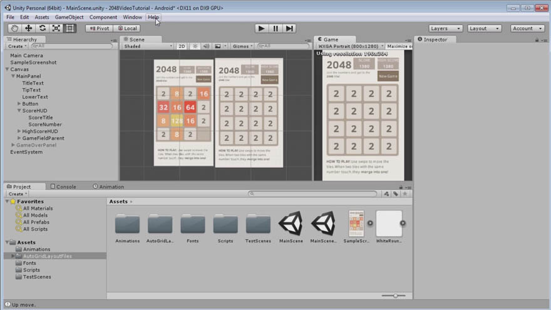The height and width of the screenshot is (310, 551).
Task: Open the Assets menu
Action: coord(42,17)
